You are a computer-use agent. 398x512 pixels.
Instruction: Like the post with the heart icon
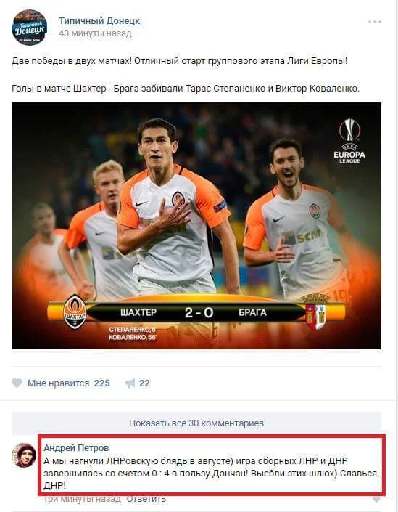click(17, 383)
